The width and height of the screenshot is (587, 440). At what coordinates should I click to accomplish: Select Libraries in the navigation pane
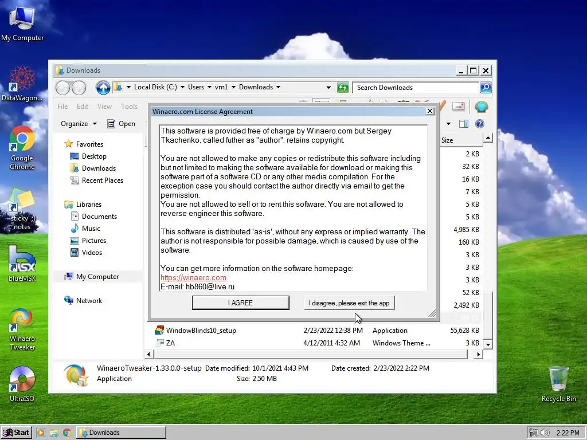[83, 205]
